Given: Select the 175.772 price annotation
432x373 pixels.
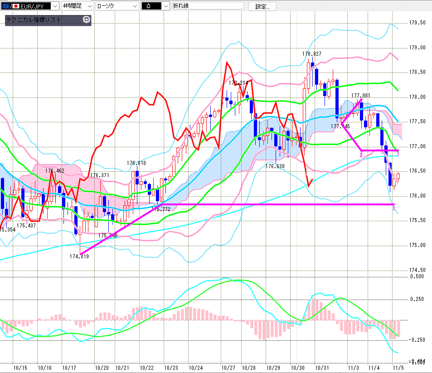Looking at the screenshot, I should coord(161,209).
